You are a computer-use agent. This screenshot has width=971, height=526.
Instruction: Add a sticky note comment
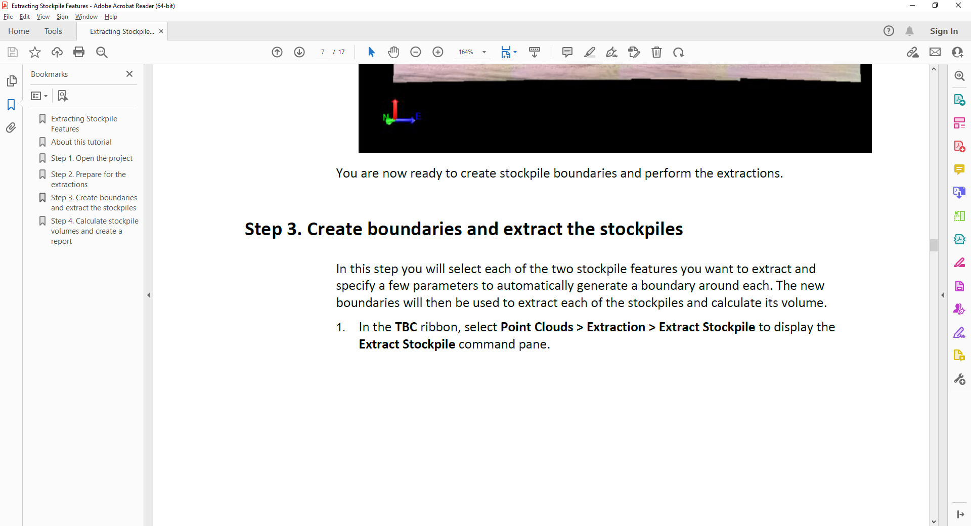click(x=567, y=52)
